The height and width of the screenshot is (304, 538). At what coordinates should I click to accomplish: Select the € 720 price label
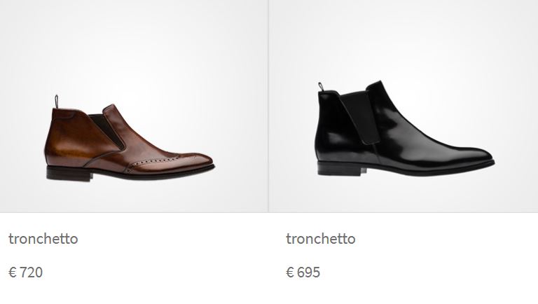click(x=26, y=272)
